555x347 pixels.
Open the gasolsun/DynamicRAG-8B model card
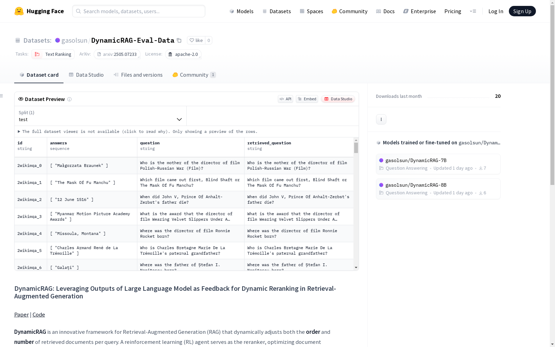tap(438, 188)
